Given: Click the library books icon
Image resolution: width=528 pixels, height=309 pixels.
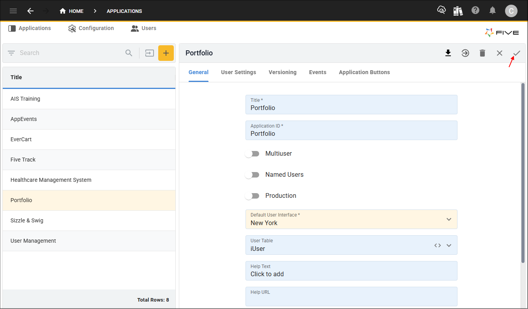Looking at the screenshot, I should [x=458, y=11].
